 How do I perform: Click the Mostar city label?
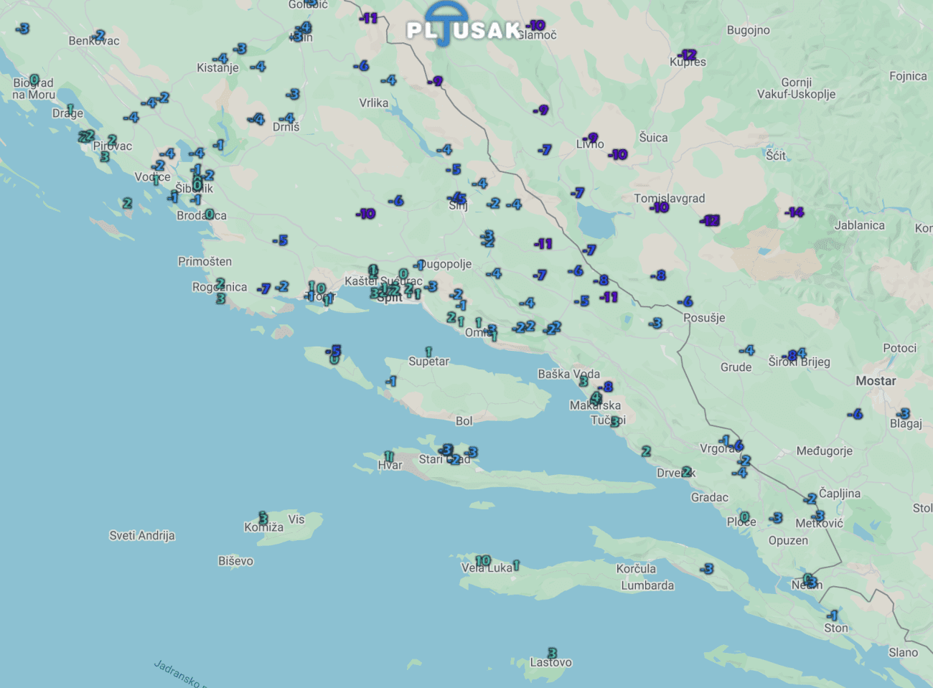876,381
